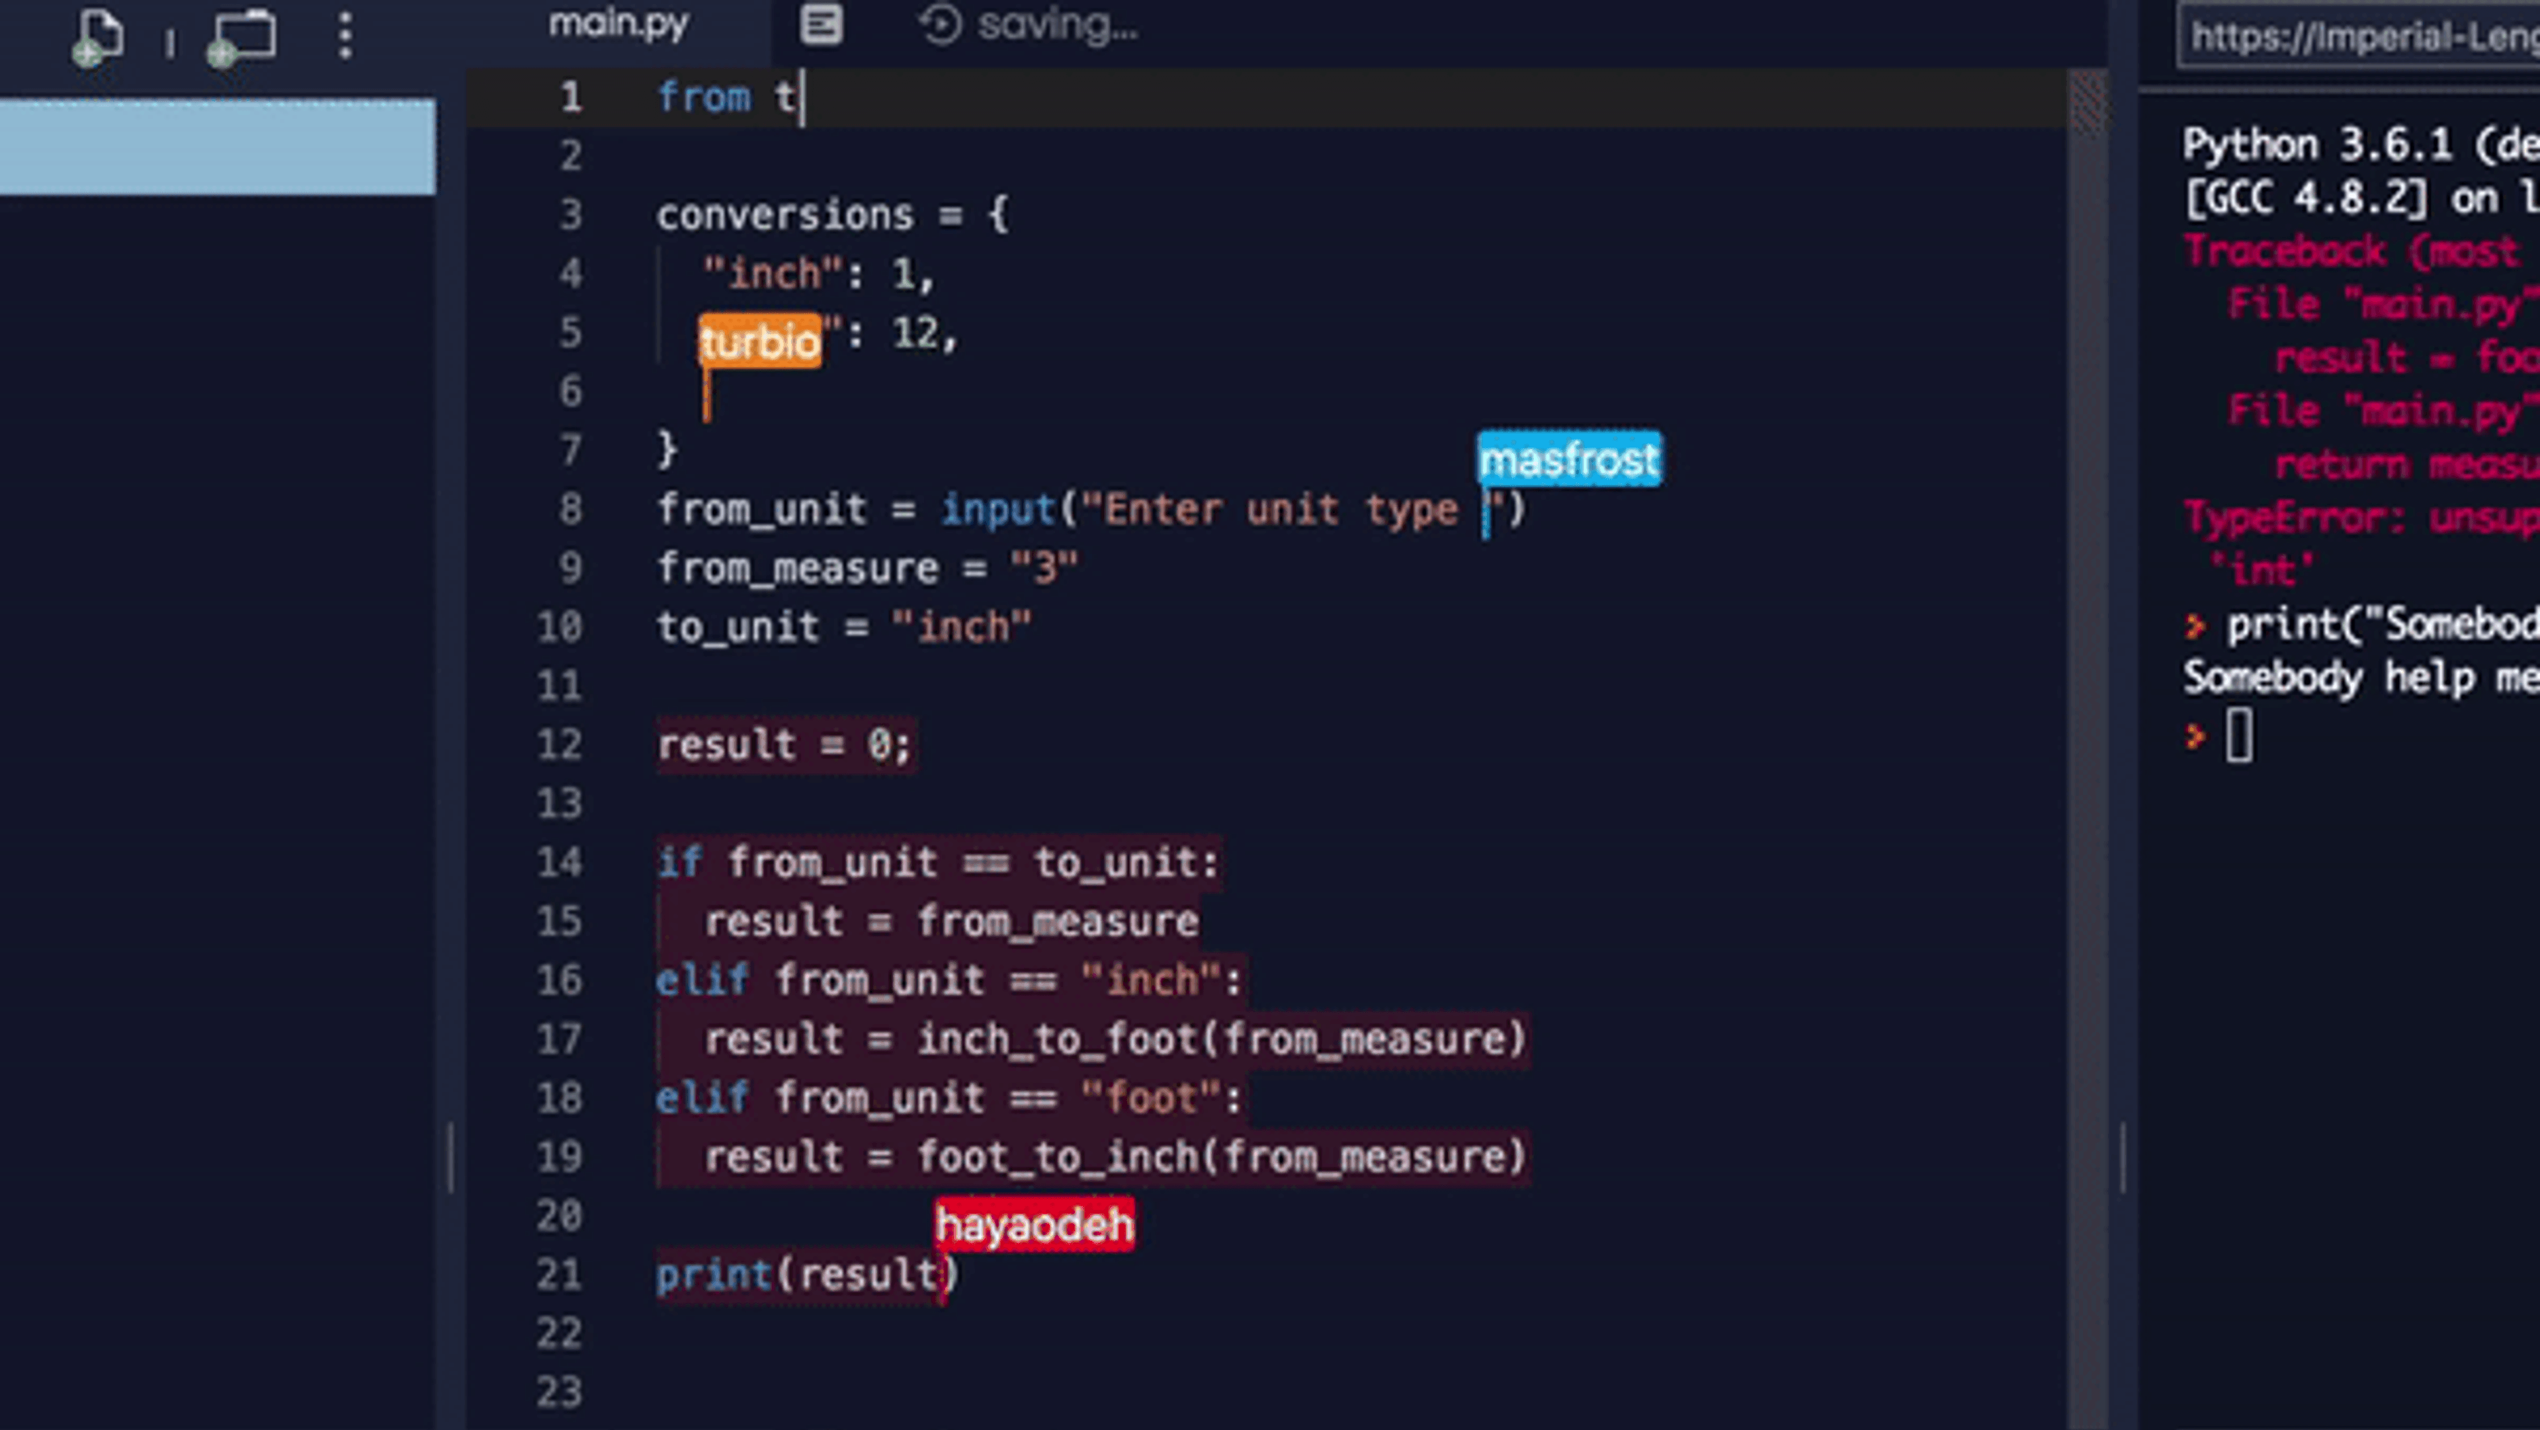The width and height of the screenshot is (2540, 1430).
Task: Click the history clock icon
Action: click(x=941, y=24)
